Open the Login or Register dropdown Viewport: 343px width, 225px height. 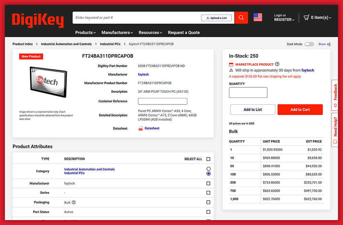coord(284,17)
